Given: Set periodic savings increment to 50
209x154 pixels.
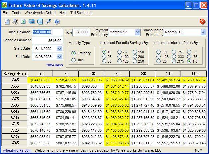Looking at the screenshot, I should coord(104,61).
